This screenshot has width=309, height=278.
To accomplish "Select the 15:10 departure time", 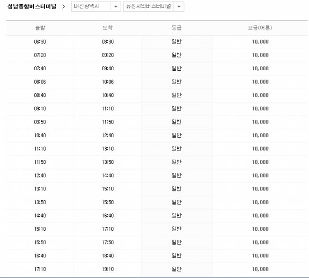I will point(40,229).
